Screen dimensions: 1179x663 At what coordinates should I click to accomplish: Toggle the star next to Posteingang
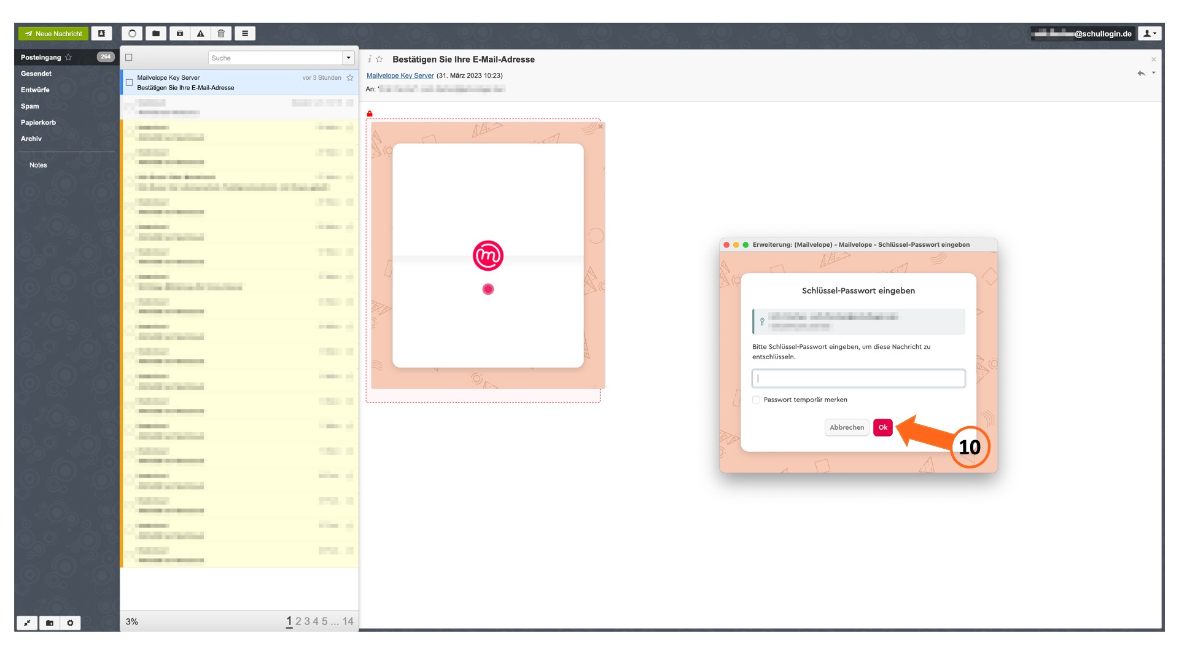point(68,57)
